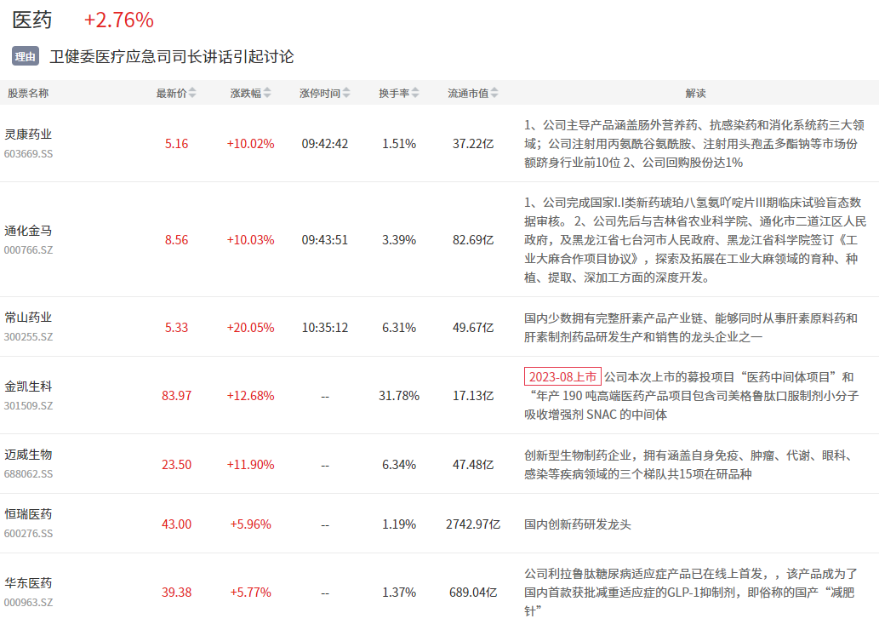Click limit-up time 10:35:12
The height and width of the screenshot is (630, 879).
tap(325, 328)
